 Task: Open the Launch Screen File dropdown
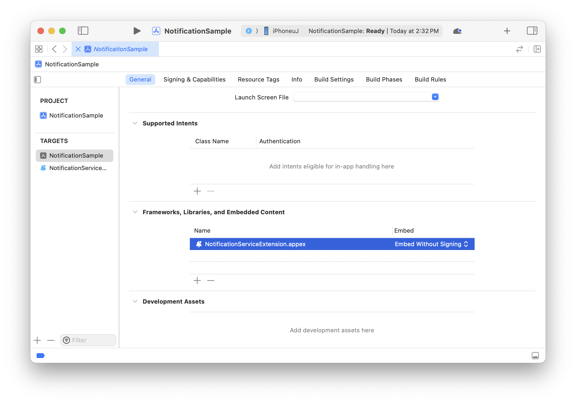point(435,97)
